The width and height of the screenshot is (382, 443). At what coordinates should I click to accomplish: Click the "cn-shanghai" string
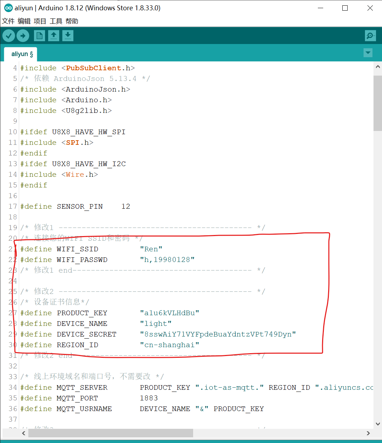[170, 345]
